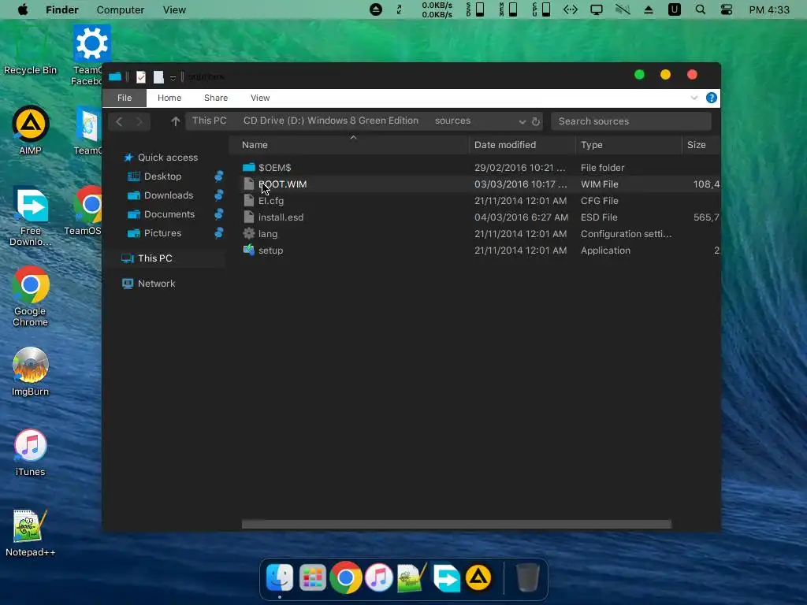The image size is (807, 605).
Task: Switch to the View ribbon tab
Action: [260, 98]
